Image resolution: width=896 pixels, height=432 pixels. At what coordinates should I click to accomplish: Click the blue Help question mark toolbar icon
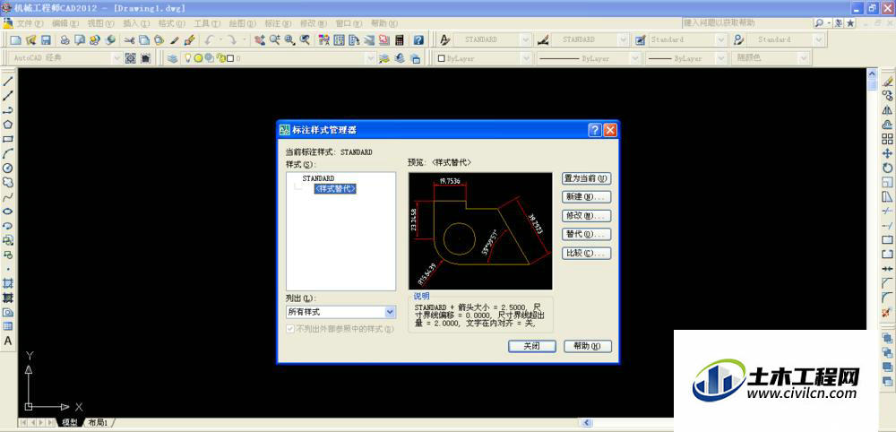(x=418, y=40)
